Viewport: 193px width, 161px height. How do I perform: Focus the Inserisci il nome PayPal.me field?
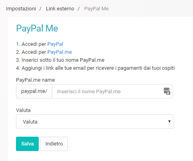112,91
